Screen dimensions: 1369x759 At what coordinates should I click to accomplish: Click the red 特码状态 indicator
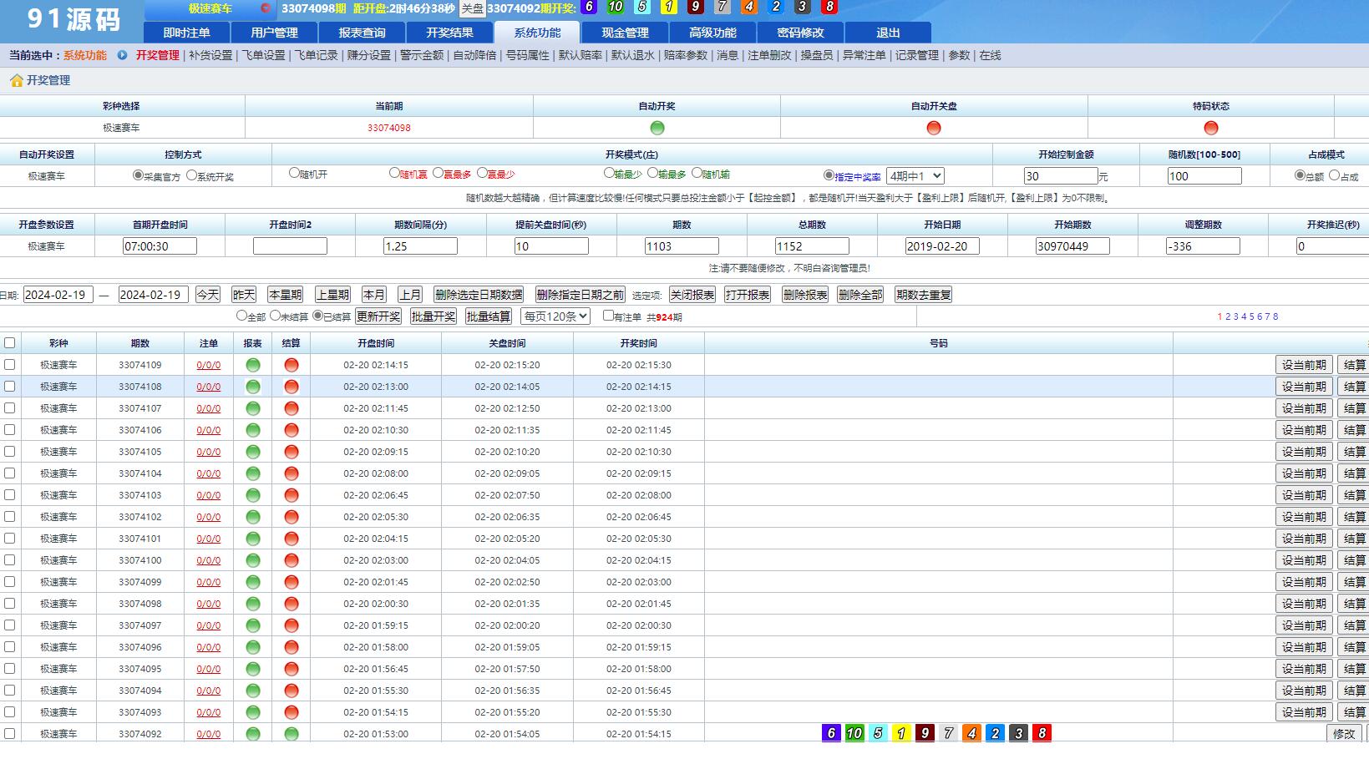pos(1209,128)
